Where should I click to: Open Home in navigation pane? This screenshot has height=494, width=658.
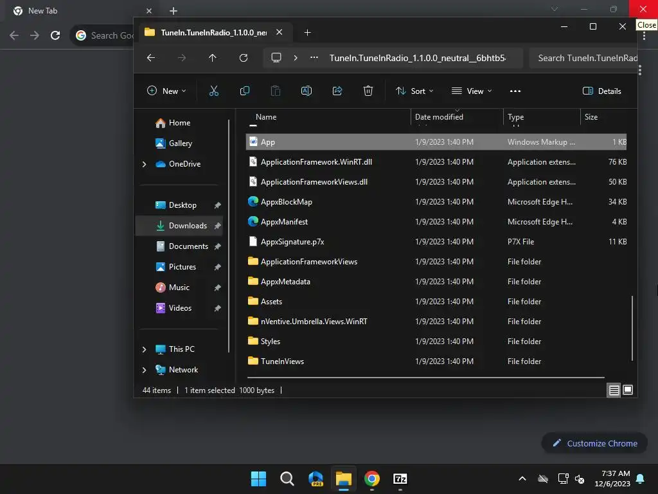pos(179,123)
